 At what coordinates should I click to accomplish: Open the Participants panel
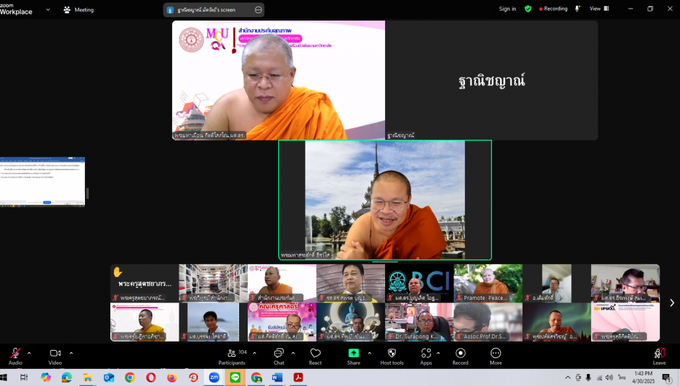(232, 354)
